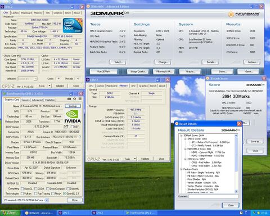Open Image Quality... in 3DMark06
The image size is (270, 216).
click(x=138, y=71)
